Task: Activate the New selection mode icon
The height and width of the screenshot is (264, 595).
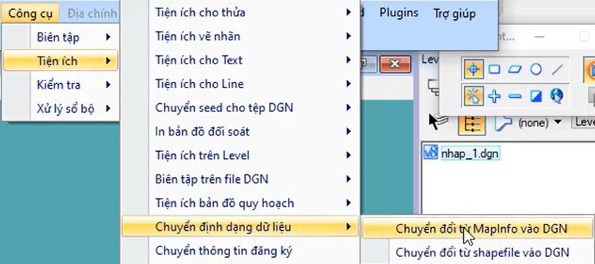Action: click(x=474, y=96)
